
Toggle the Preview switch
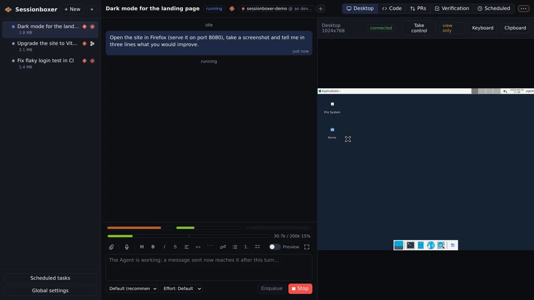point(275,247)
